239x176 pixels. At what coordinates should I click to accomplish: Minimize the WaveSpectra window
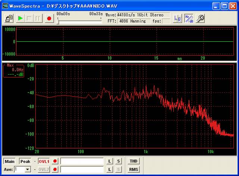(x=216, y=6)
